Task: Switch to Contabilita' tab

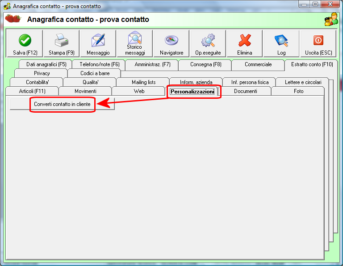Action: coord(37,82)
